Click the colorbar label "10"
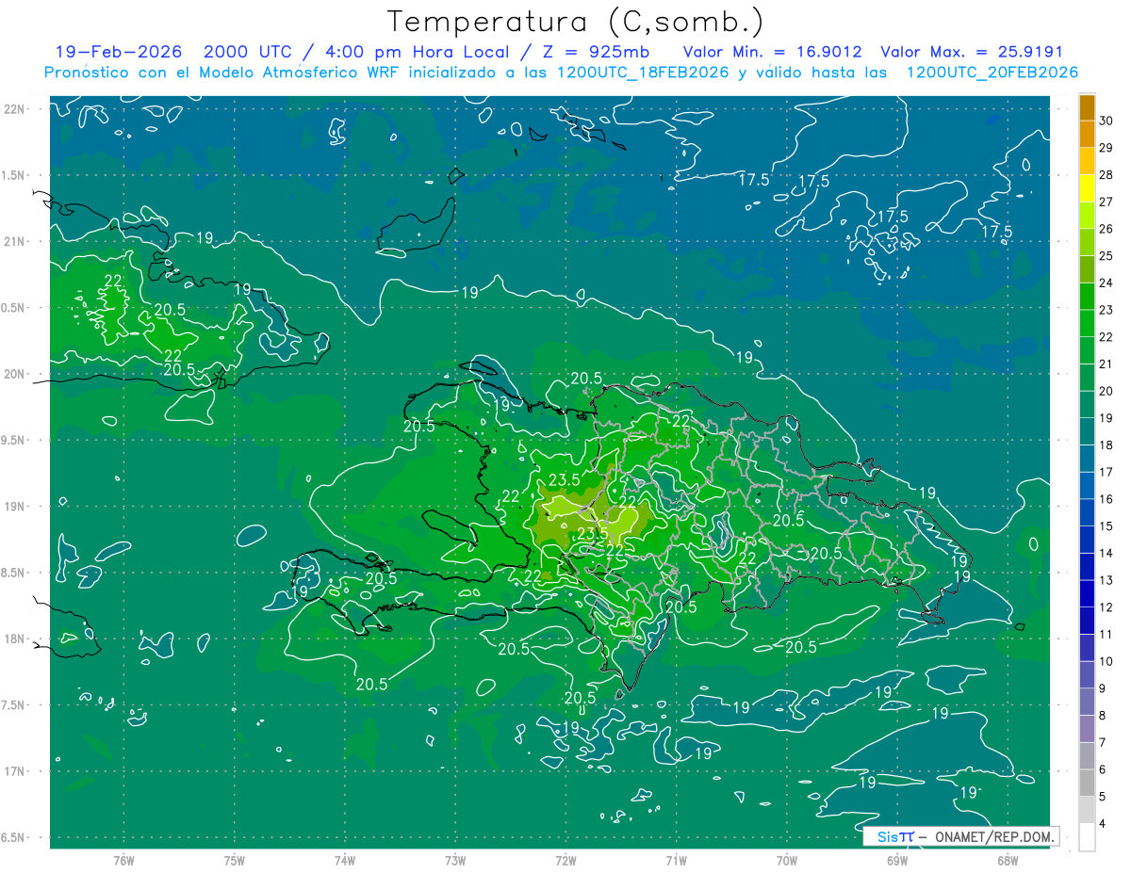 (1106, 661)
